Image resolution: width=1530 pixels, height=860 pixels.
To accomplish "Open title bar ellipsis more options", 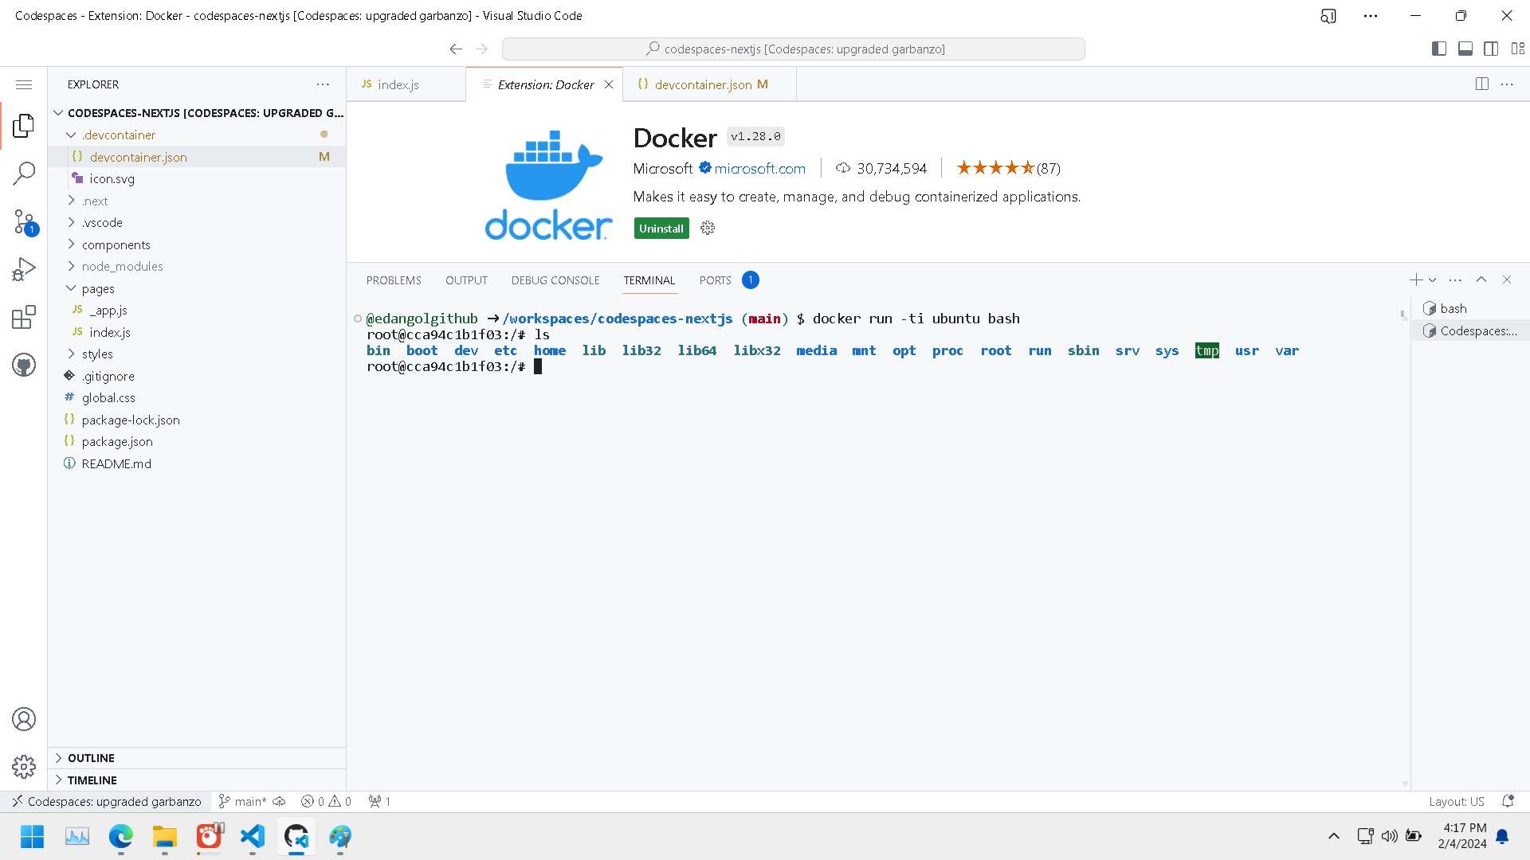I will pyautogui.click(x=1371, y=16).
